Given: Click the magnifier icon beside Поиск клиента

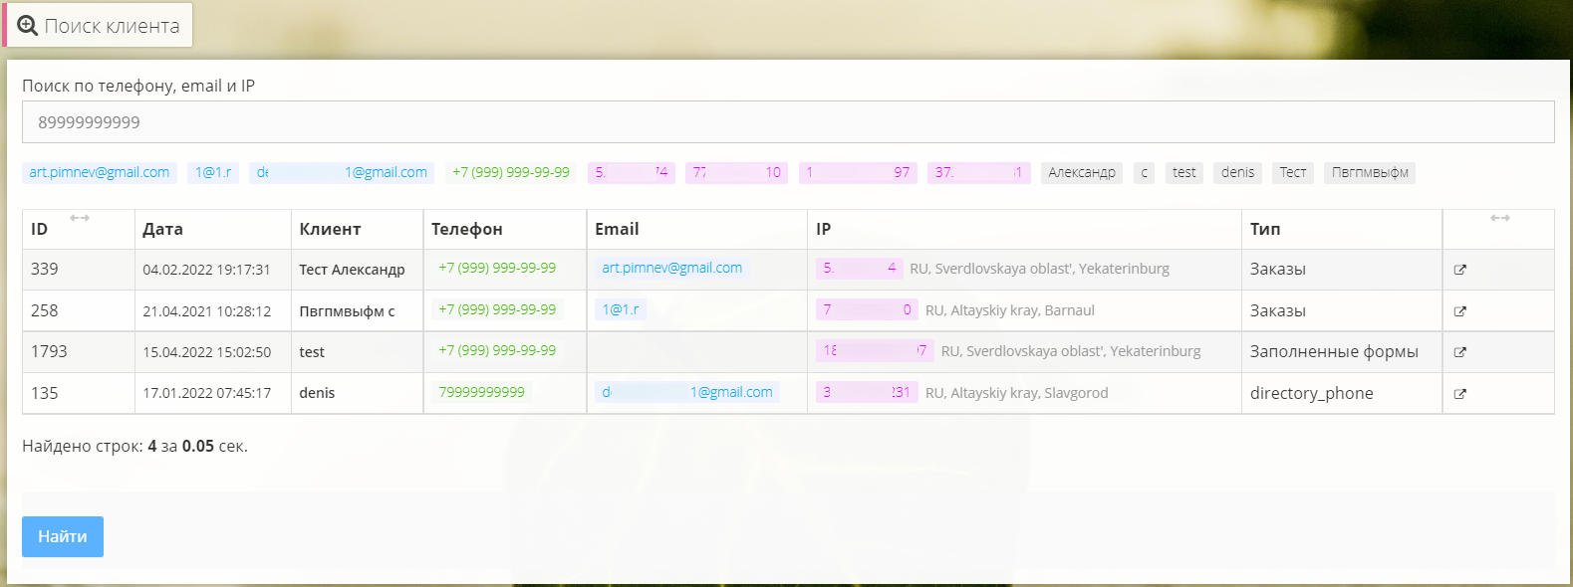Looking at the screenshot, I should pyautogui.click(x=28, y=26).
